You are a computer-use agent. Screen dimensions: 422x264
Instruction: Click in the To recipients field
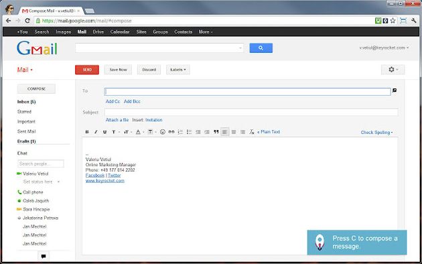tap(247, 92)
